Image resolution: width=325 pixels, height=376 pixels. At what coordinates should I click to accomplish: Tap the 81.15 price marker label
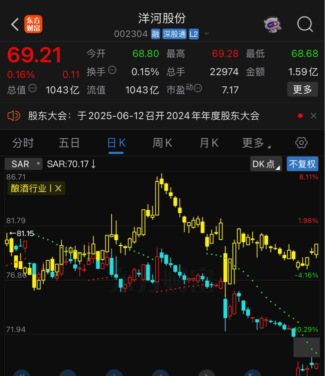tap(22, 233)
